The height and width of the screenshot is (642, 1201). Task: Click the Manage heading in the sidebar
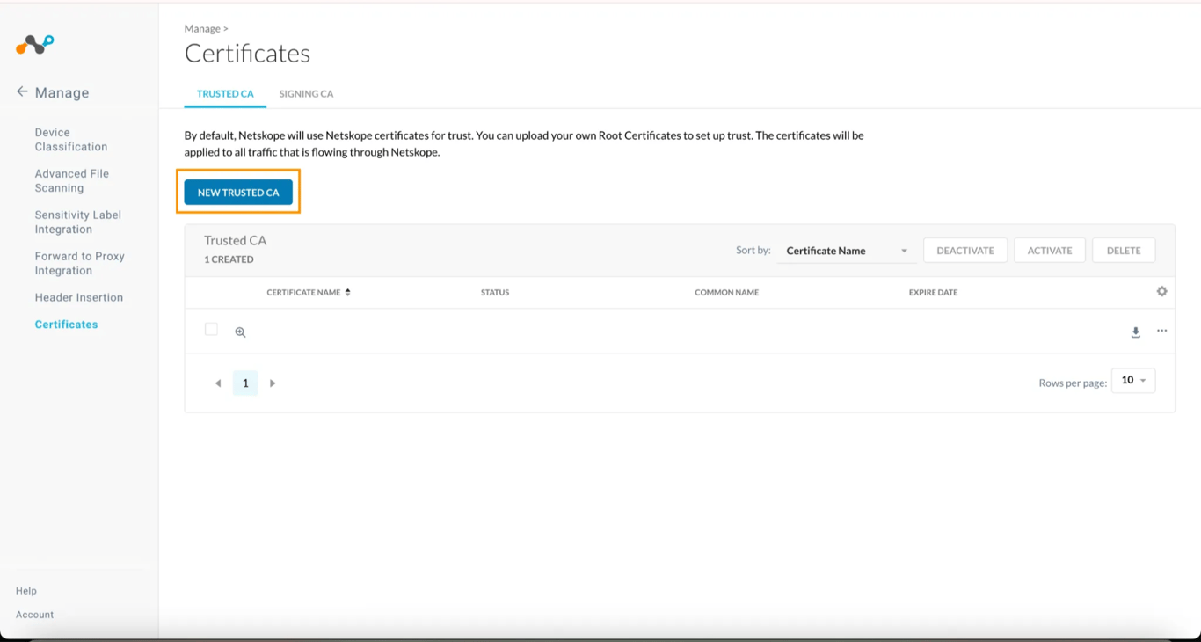pyautogui.click(x=62, y=92)
